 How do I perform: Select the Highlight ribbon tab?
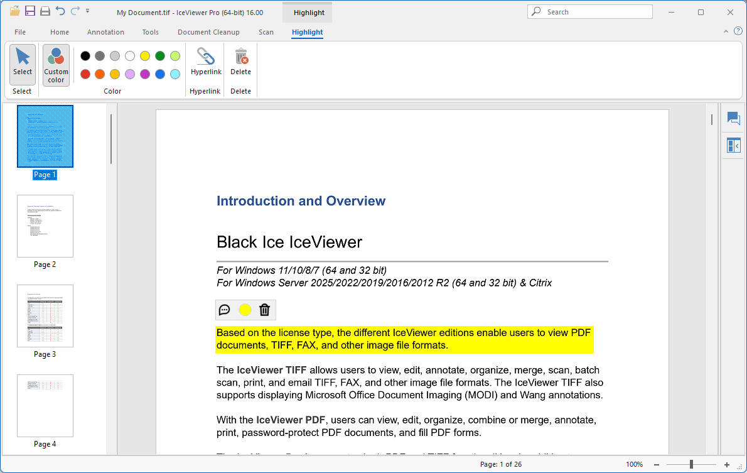308,32
